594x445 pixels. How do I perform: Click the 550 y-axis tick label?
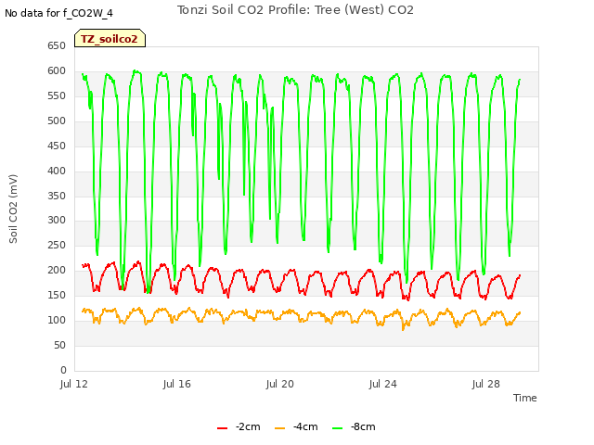pos(57,95)
